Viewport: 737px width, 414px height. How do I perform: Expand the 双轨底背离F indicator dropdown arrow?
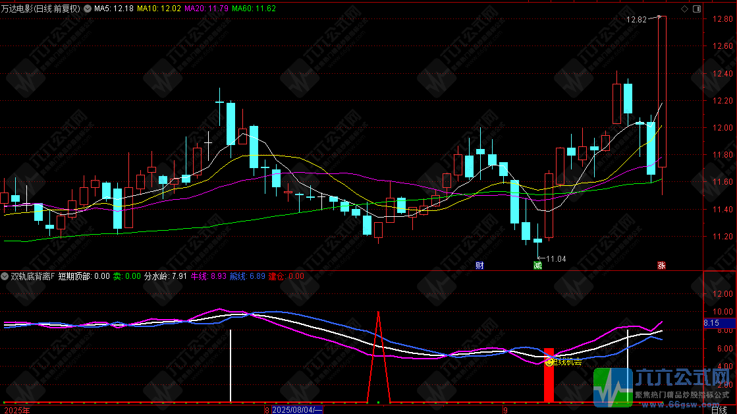(x=4, y=276)
